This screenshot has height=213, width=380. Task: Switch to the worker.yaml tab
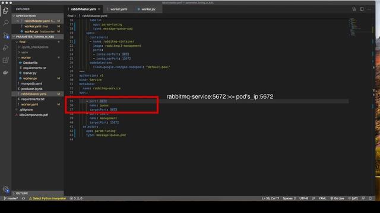click(118, 9)
